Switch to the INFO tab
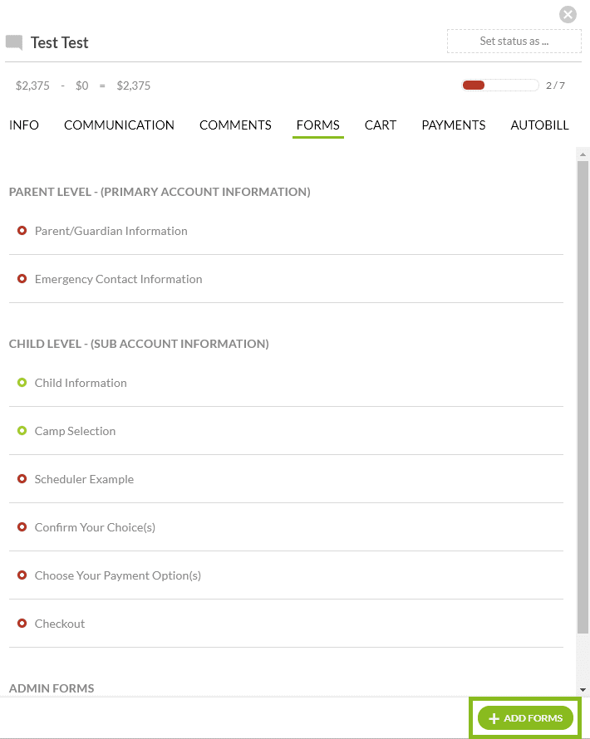 point(24,125)
